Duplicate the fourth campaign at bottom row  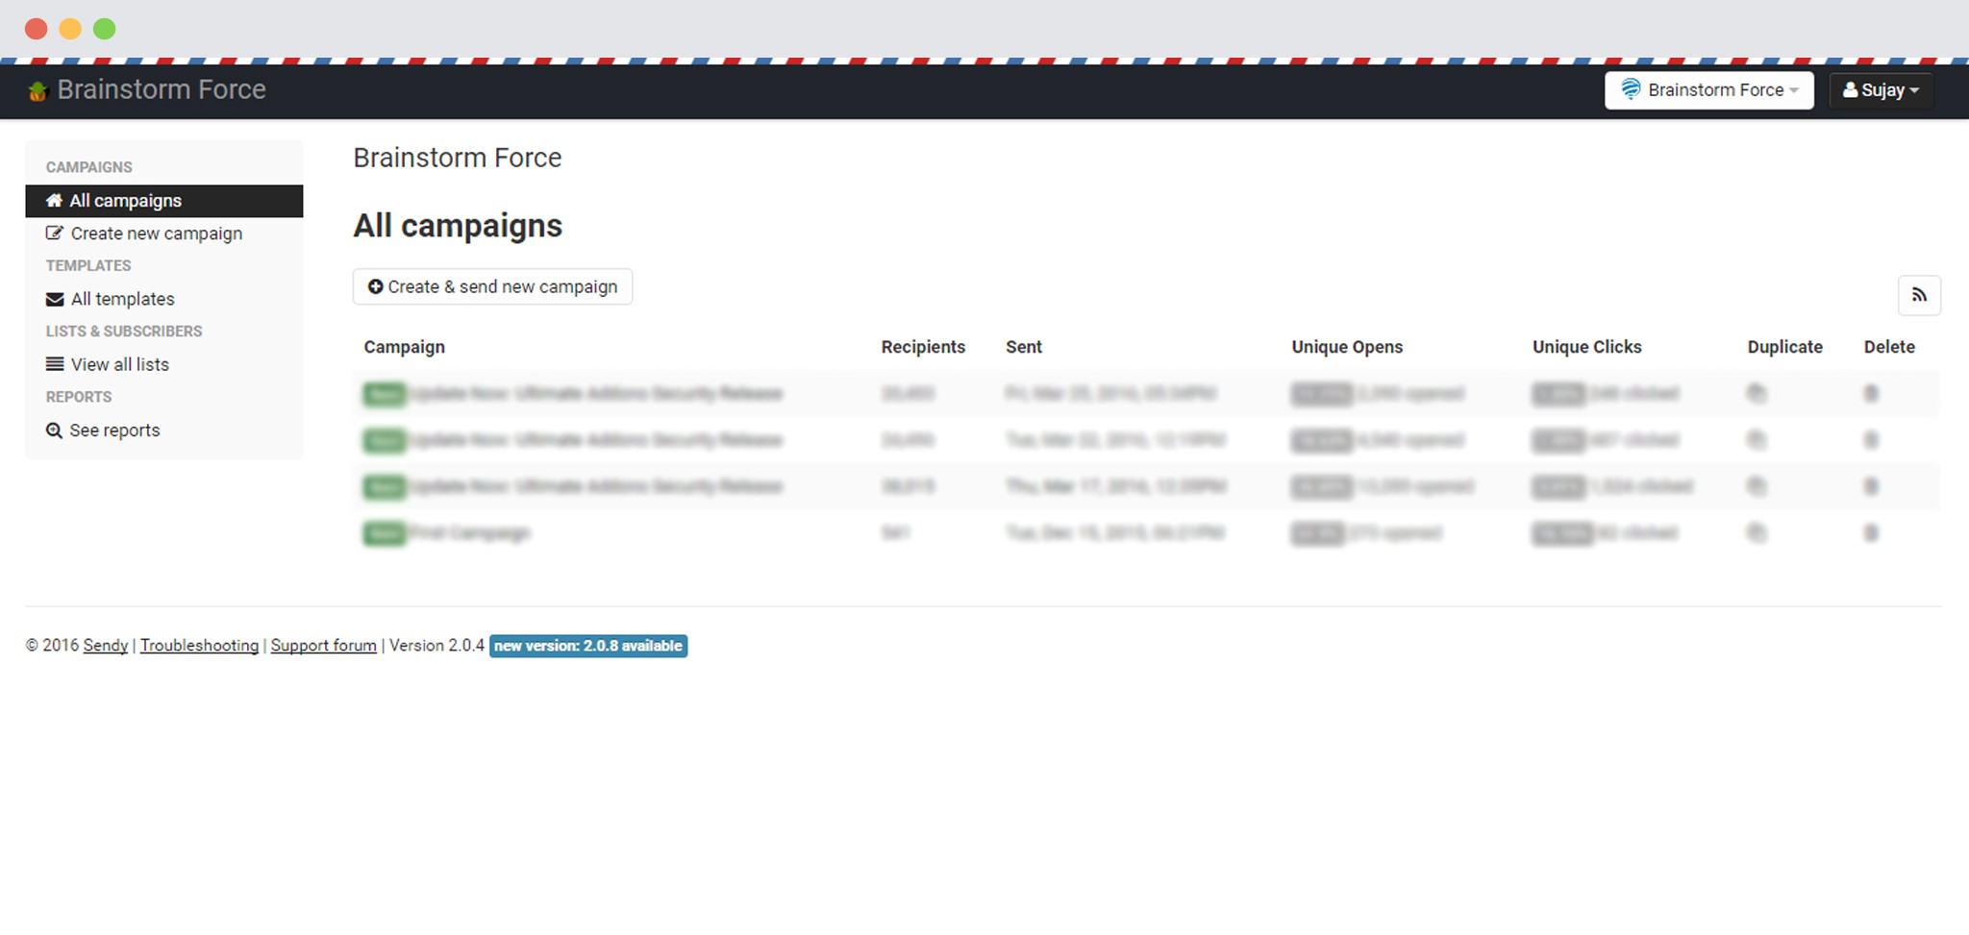point(1757,532)
